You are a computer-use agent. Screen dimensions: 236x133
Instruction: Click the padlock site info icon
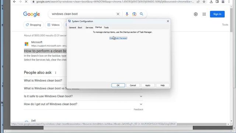click(x=33, y=1)
